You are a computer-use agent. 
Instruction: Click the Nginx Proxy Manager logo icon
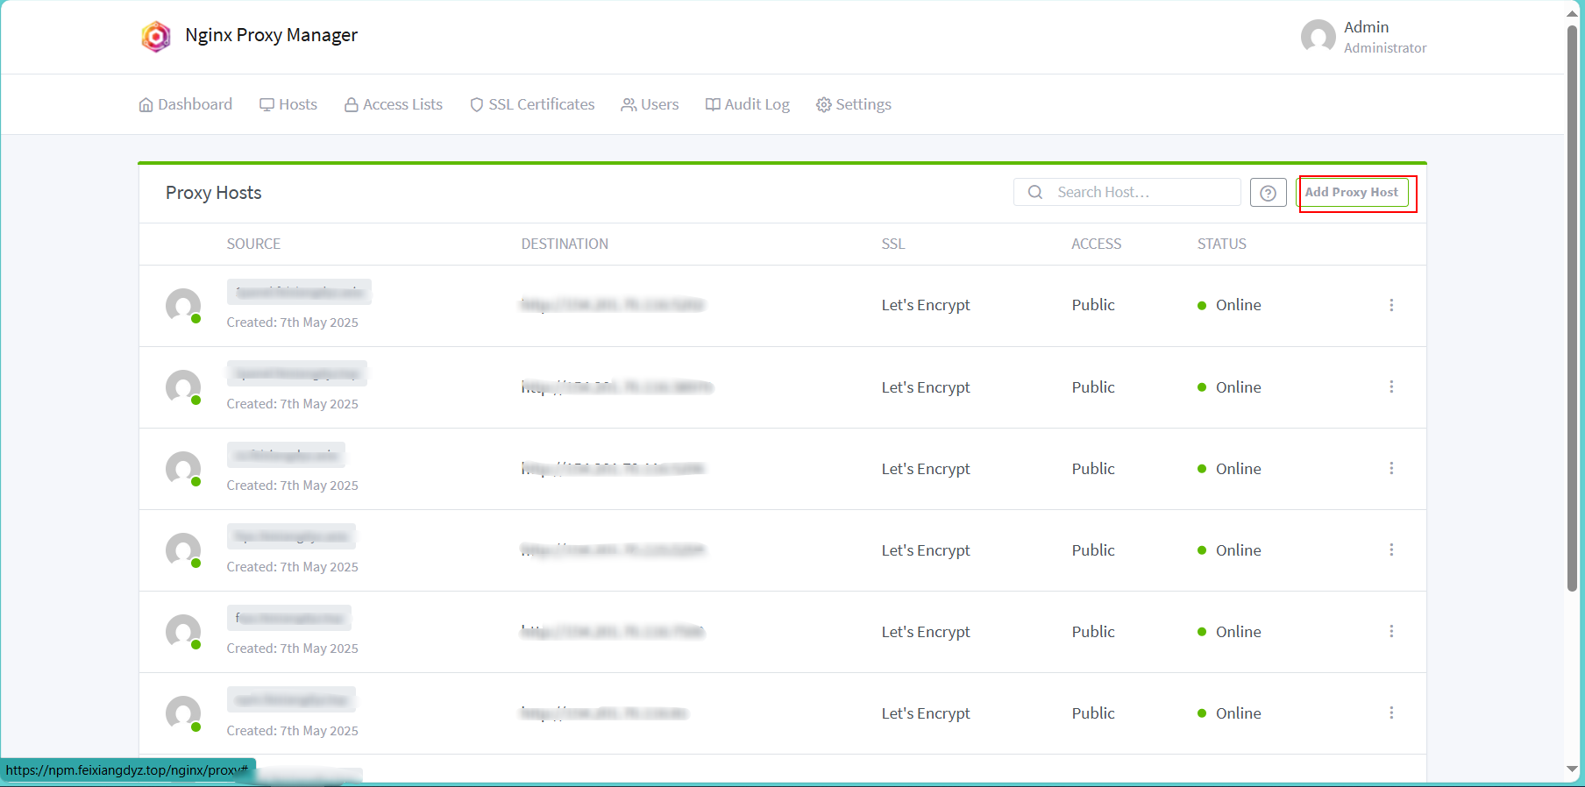point(156,36)
